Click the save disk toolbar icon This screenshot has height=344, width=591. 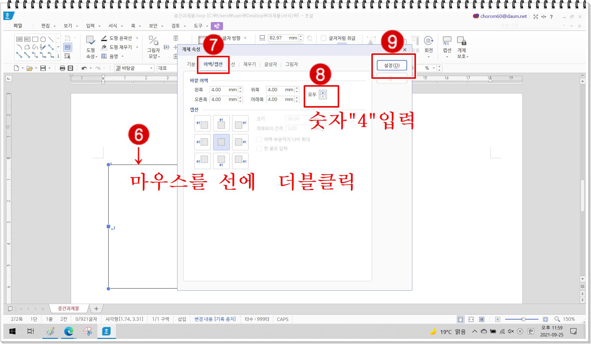pos(43,68)
